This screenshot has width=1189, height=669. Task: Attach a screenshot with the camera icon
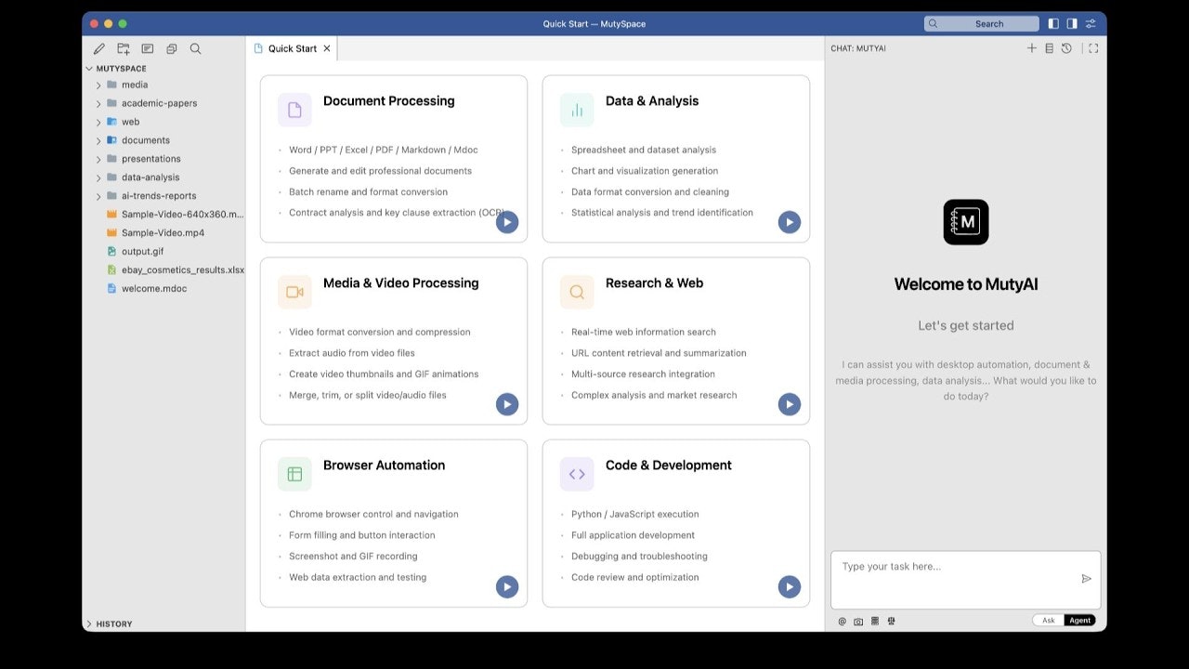pyautogui.click(x=858, y=622)
